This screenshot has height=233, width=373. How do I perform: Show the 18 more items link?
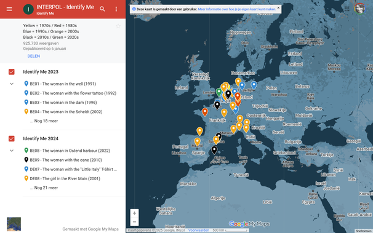[x=44, y=121]
